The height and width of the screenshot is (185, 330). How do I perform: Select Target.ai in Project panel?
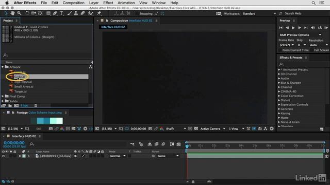coord(20,91)
